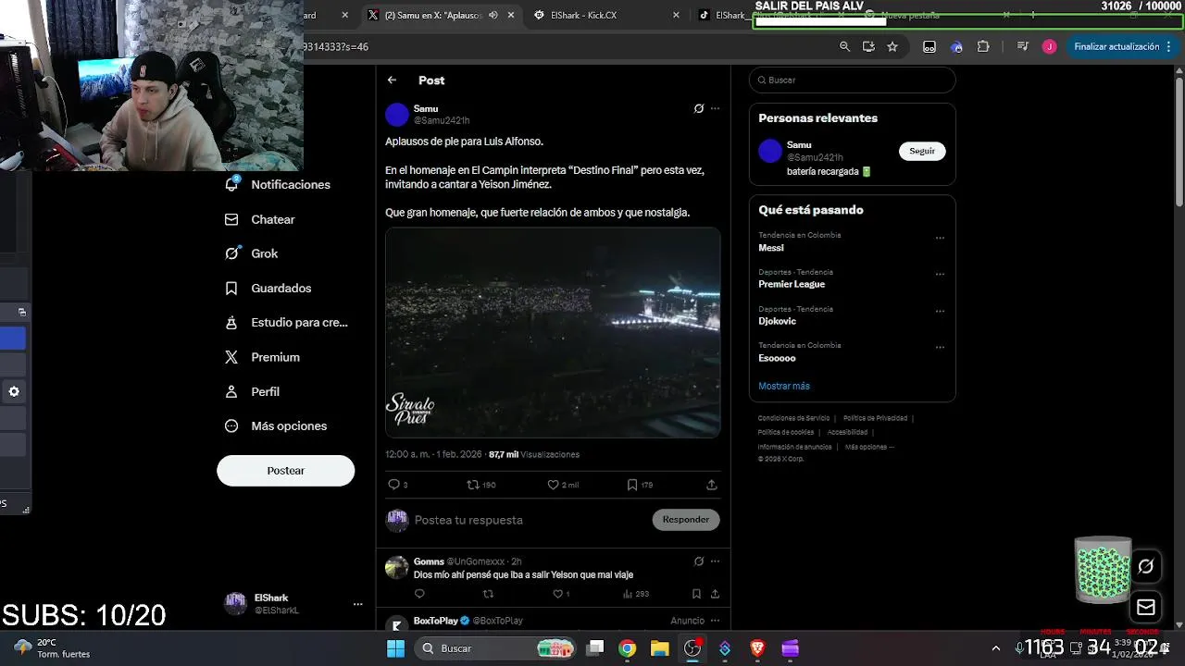Screen dimensions: 1185x666
Task: Open more options for Premier League trend
Action: (x=940, y=274)
